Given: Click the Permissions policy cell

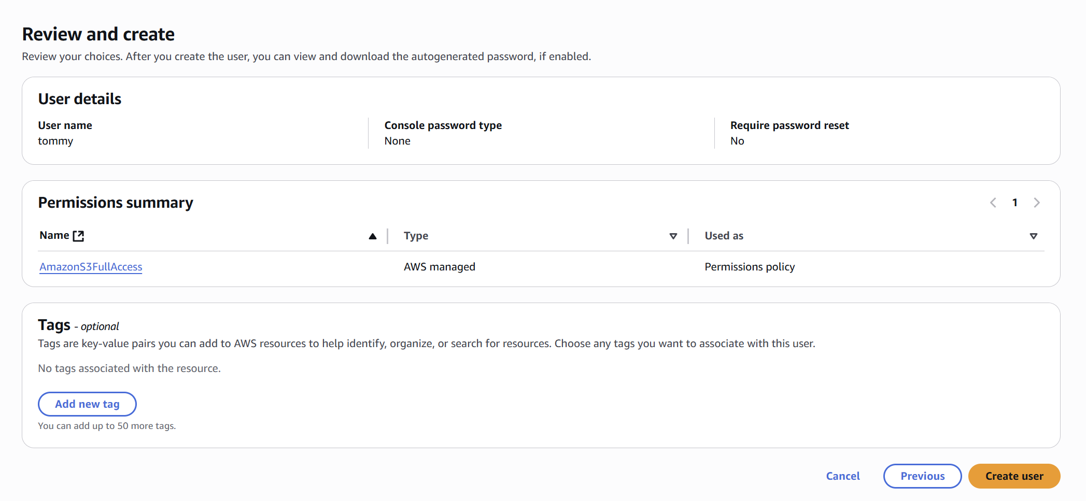Looking at the screenshot, I should click(749, 267).
